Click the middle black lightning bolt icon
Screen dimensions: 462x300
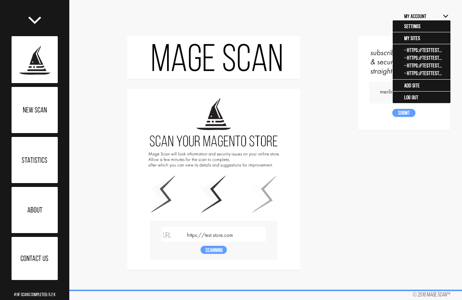[214, 194]
